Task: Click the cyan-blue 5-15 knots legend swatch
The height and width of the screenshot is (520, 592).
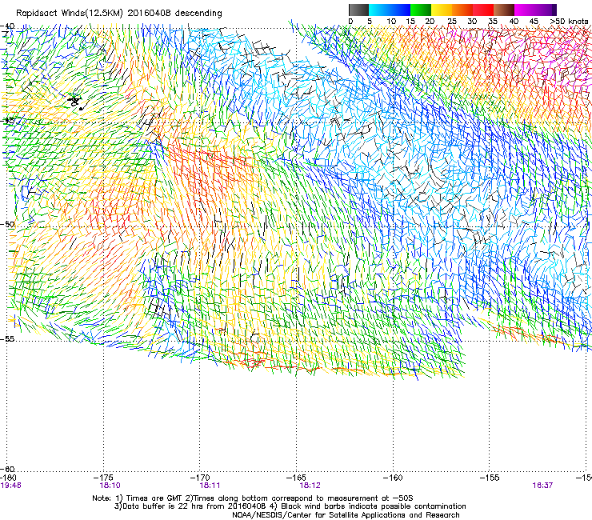Action: pos(390,10)
